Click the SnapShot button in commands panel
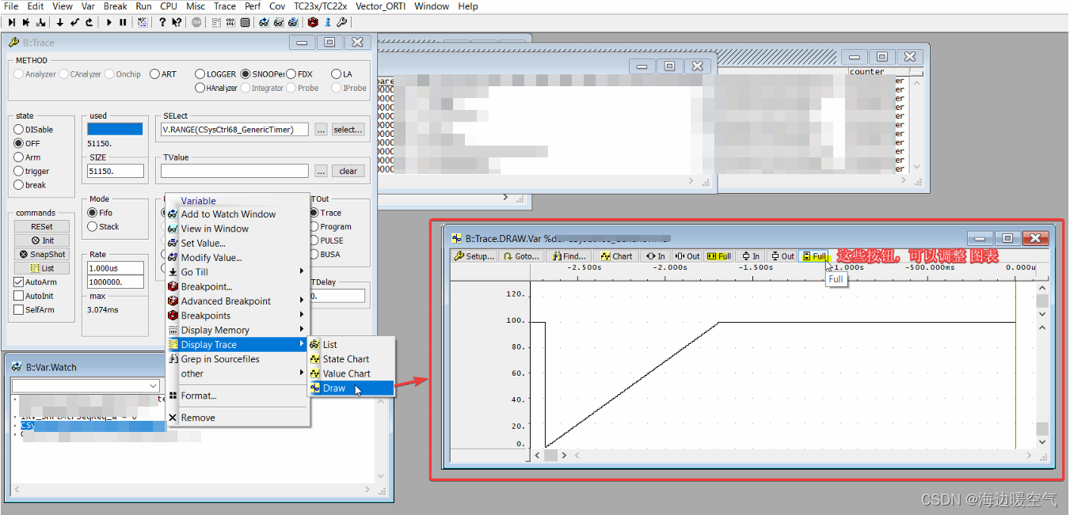 click(x=41, y=254)
